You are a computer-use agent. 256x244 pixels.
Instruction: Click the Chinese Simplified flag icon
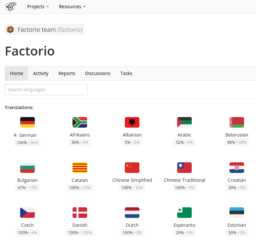click(x=132, y=168)
